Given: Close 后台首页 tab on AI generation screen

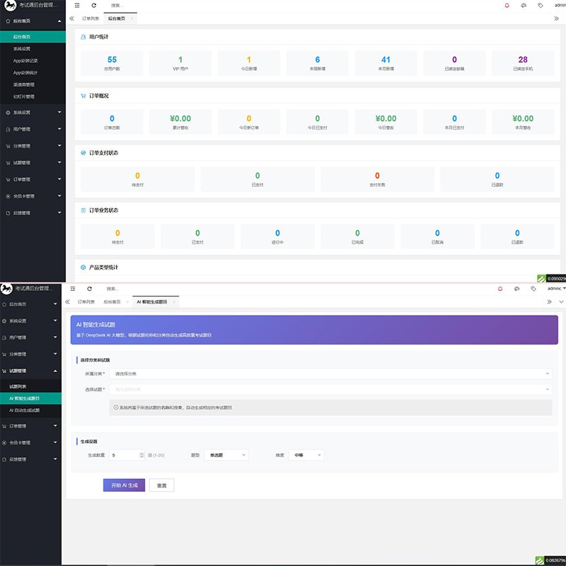Looking at the screenshot, I should pos(127,302).
